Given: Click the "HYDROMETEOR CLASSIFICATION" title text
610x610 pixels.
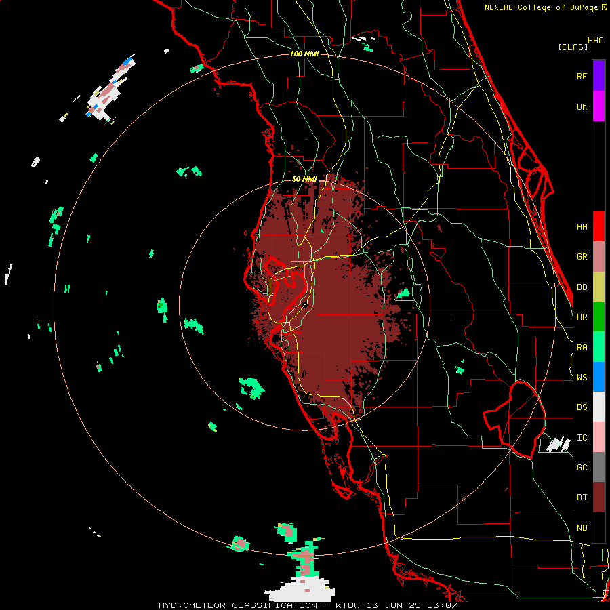Looking at the screenshot, I should 238,605.
